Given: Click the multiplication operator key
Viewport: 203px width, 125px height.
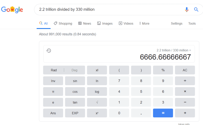Looking at the screenshot, I should [x=185, y=91].
